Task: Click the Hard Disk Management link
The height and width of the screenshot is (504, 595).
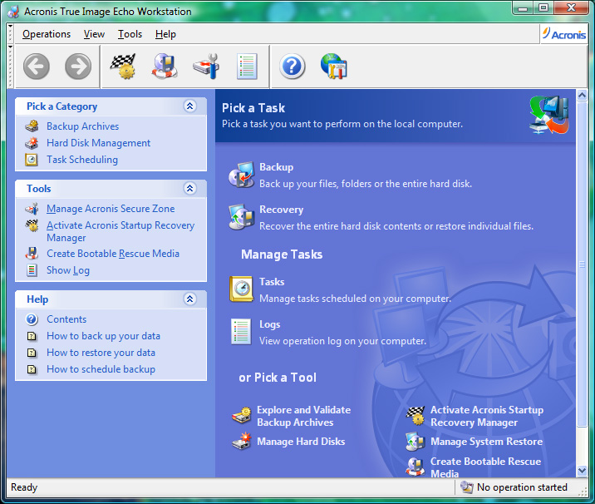Action: click(x=98, y=143)
